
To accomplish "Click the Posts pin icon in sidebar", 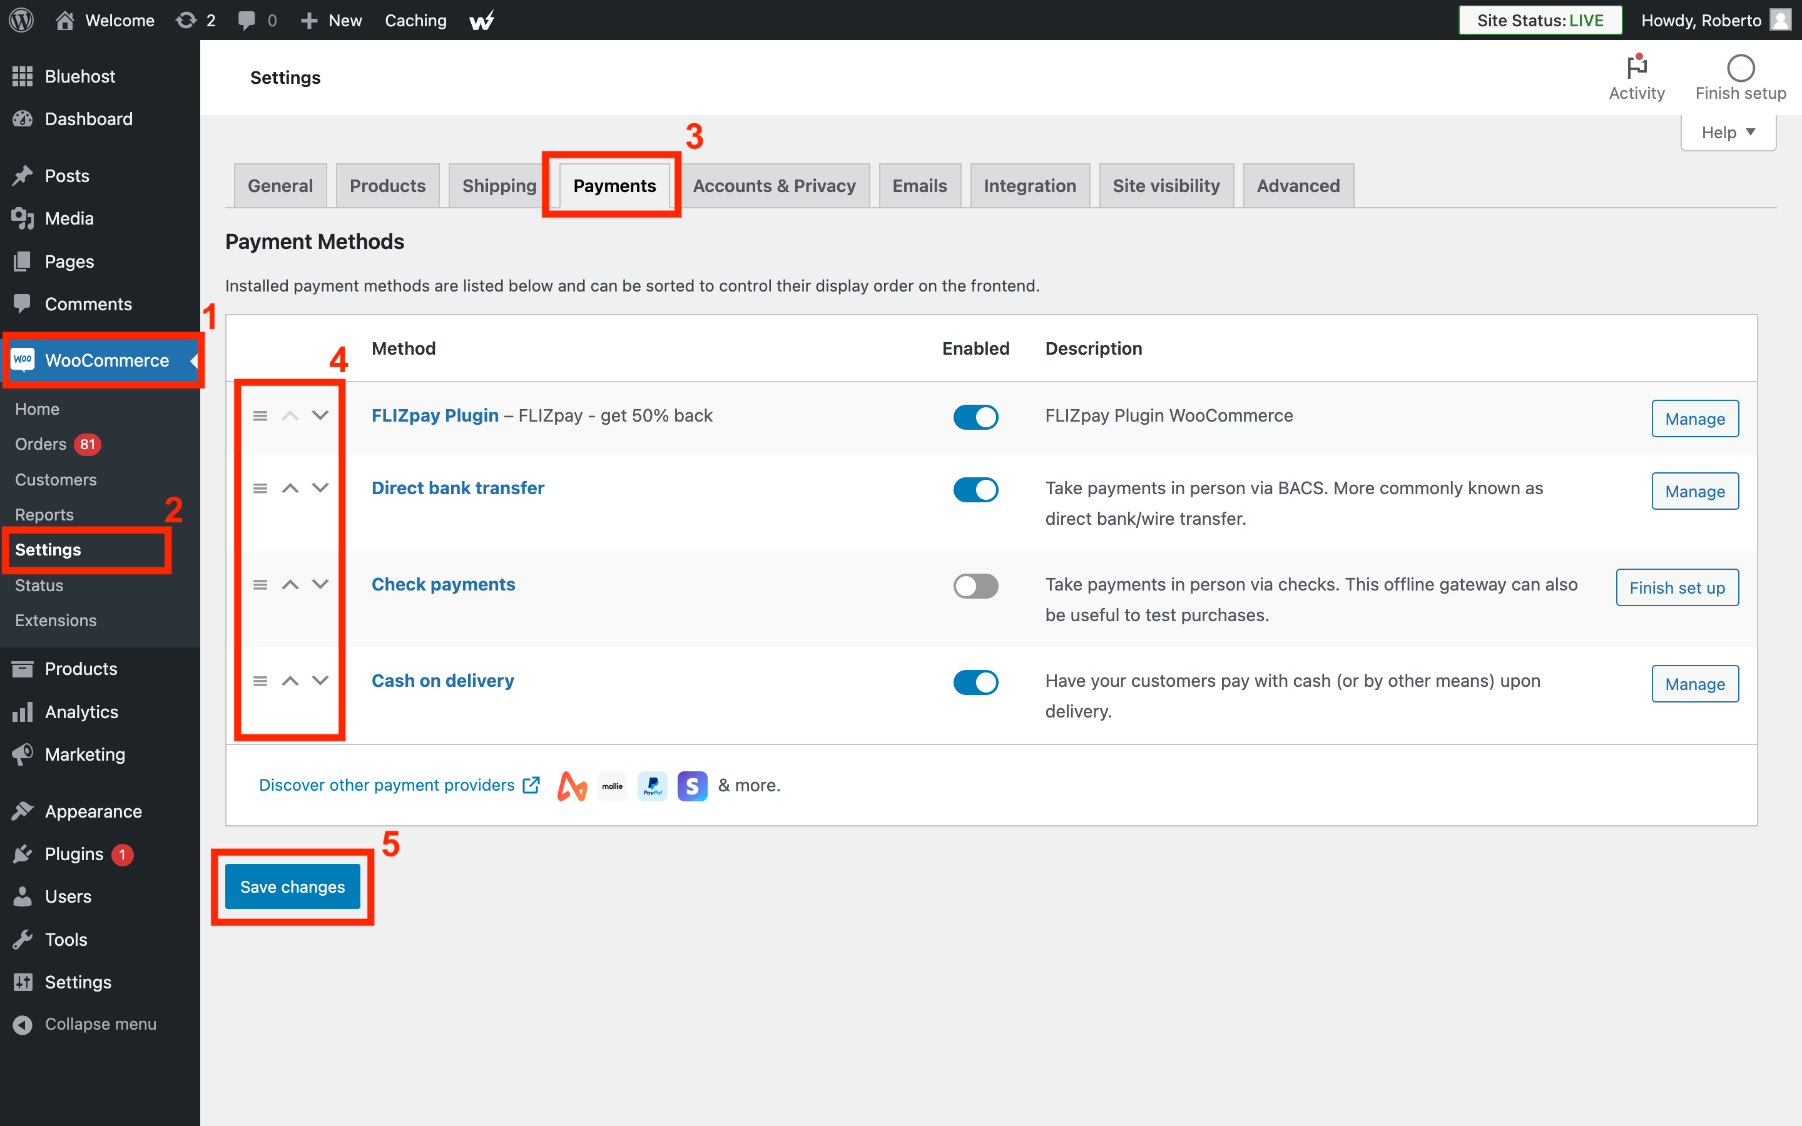I will coord(23,176).
